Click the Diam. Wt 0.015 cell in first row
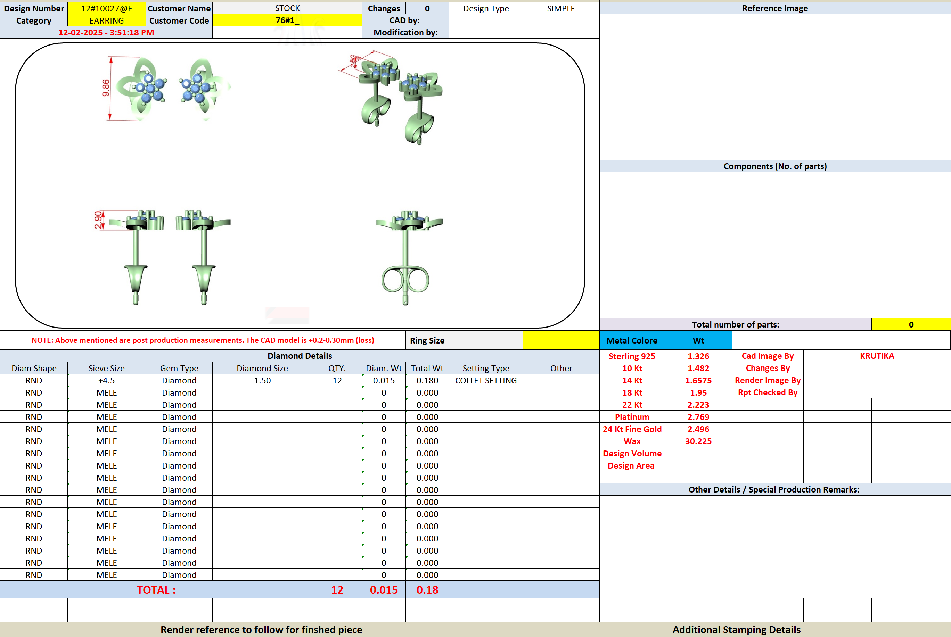 pyautogui.click(x=384, y=380)
